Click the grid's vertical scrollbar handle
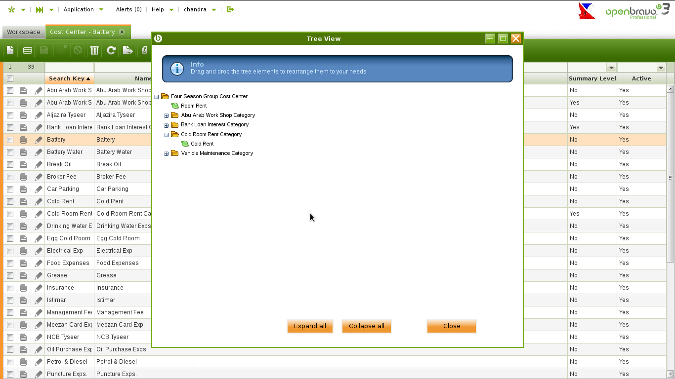 (x=671, y=178)
